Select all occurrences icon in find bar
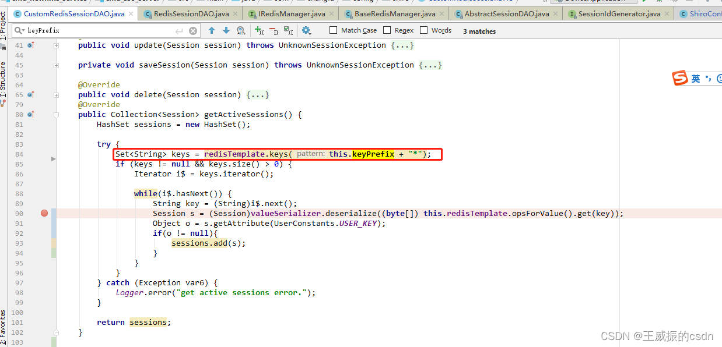722x347 pixels. 288,30
